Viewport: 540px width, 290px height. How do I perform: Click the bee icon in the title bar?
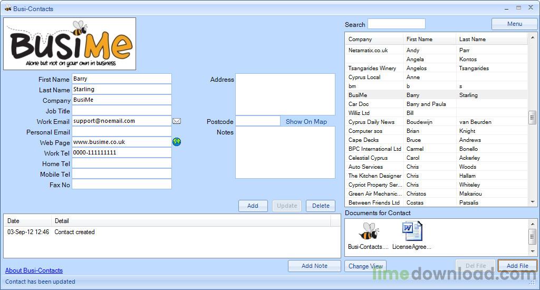click(7, 8)
